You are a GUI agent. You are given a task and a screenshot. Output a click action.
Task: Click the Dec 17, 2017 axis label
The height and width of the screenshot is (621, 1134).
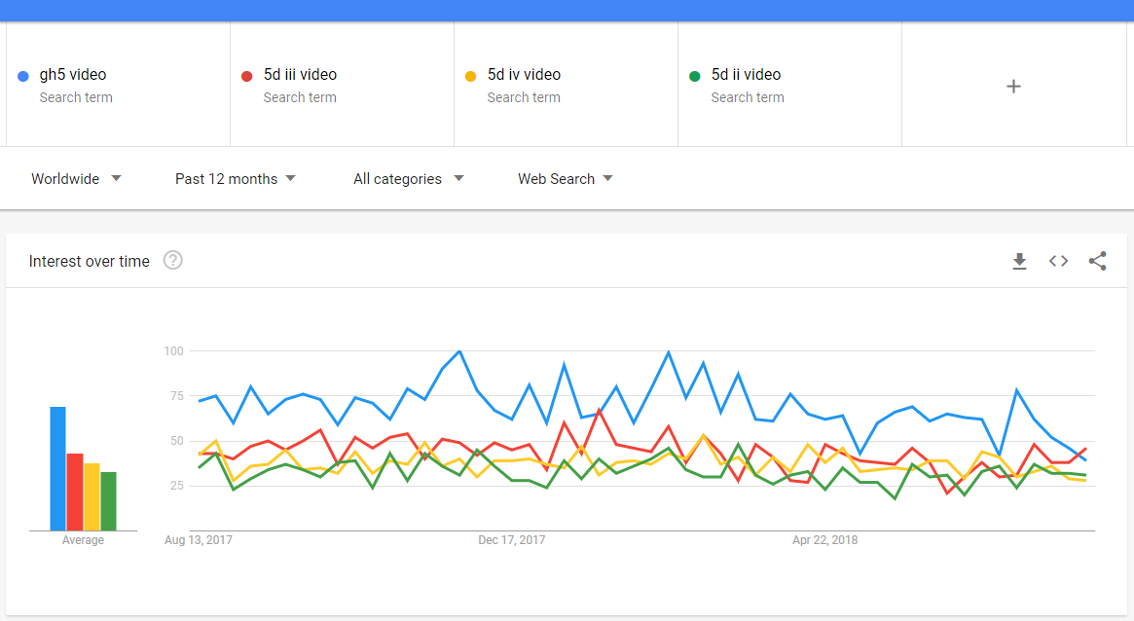coord(511,540)
